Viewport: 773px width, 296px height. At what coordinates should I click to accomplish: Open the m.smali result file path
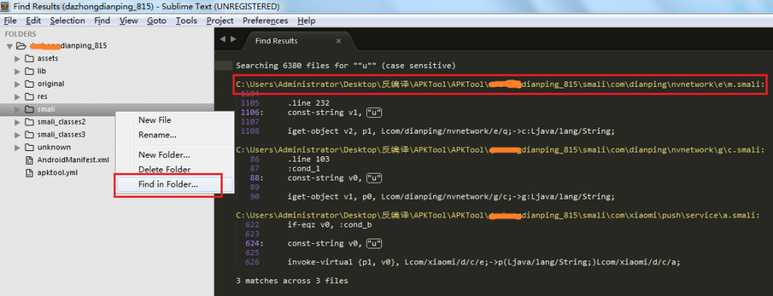[500, 85]
